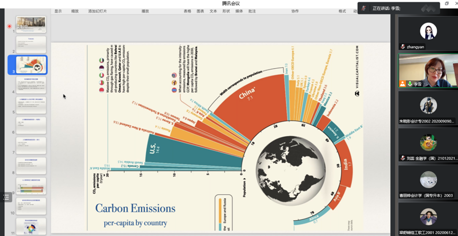This screenshot has width=458, height=236.
Task: Select slide 4 thumbnail
Action: pos(31,85)
